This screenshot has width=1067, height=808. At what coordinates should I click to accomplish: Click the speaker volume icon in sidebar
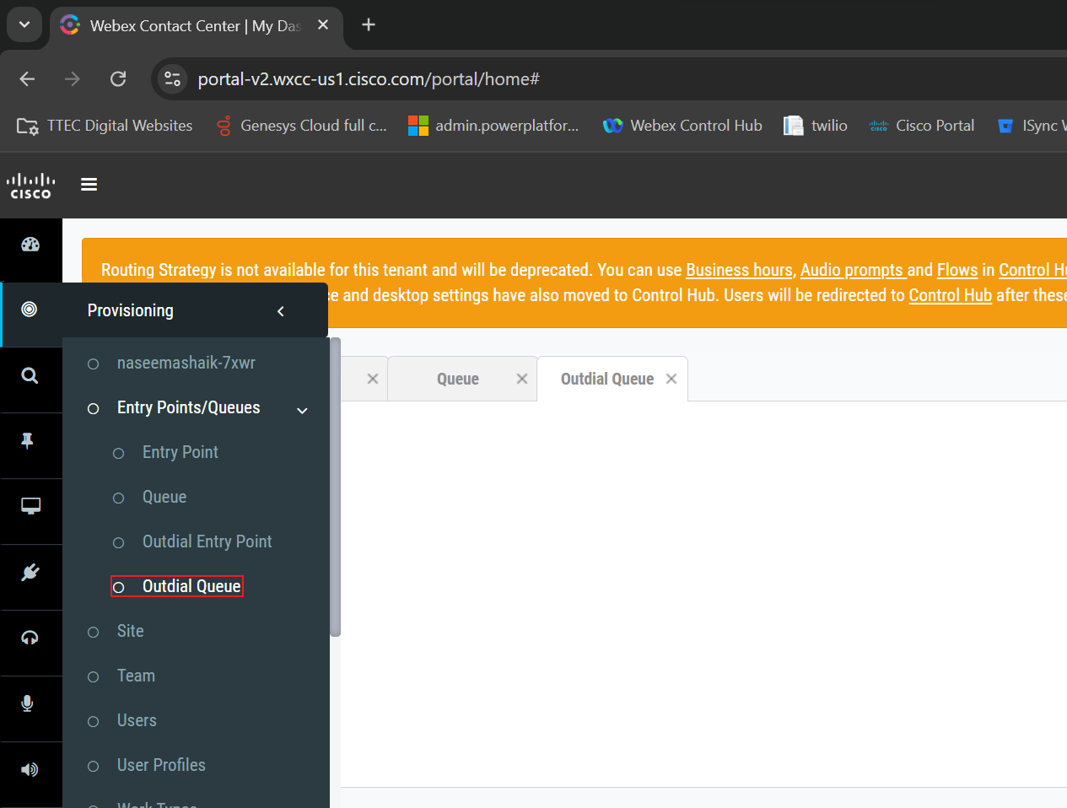(x=30, y=769)
